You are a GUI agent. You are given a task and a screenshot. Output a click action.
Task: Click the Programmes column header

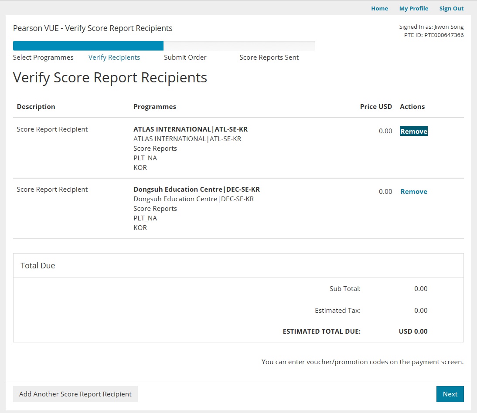click(155, 106)
